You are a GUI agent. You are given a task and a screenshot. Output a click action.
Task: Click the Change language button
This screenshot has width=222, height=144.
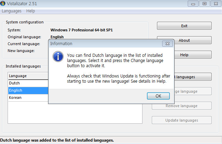(x=193, y=91)
